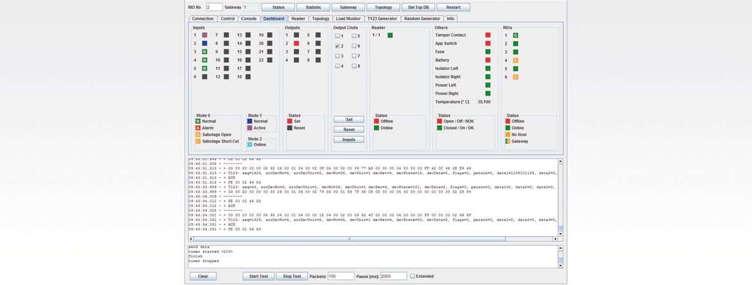Click the Statistic button

(x=313, y=7)
